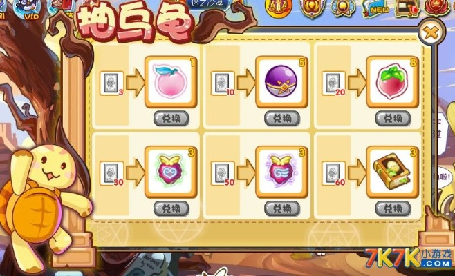455x276 pixels.
Task: Redeem the purple winged heart for 50 cards
Action: 282,208
